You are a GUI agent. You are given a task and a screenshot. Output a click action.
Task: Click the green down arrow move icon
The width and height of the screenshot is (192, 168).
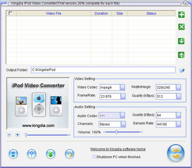(x=181, y=41)
